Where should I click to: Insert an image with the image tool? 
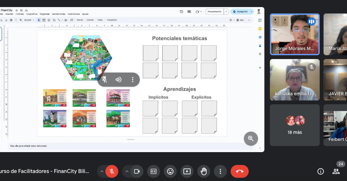tap(49, 20)
